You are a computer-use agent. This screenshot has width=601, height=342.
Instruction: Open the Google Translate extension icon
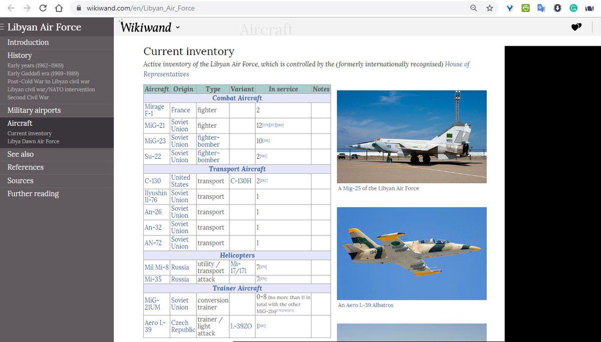click(x=541, y=8)
